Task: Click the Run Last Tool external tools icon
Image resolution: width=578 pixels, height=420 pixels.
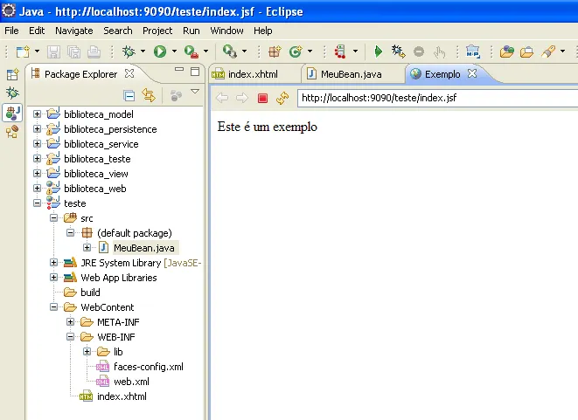Action: pyautogui.click(x=192, y=52)
